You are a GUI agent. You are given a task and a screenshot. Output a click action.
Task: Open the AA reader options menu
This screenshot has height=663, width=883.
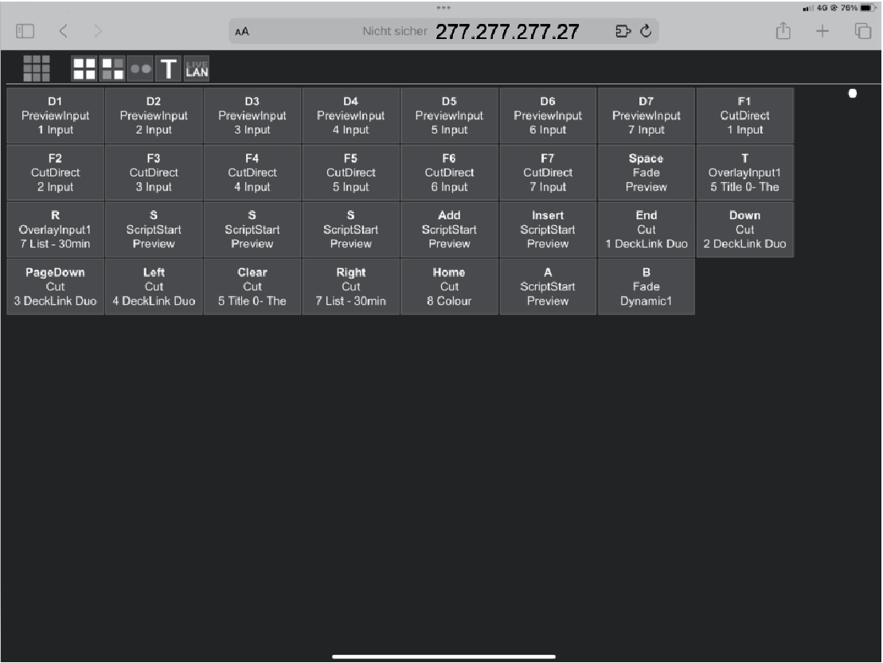(x=242, y=32)
